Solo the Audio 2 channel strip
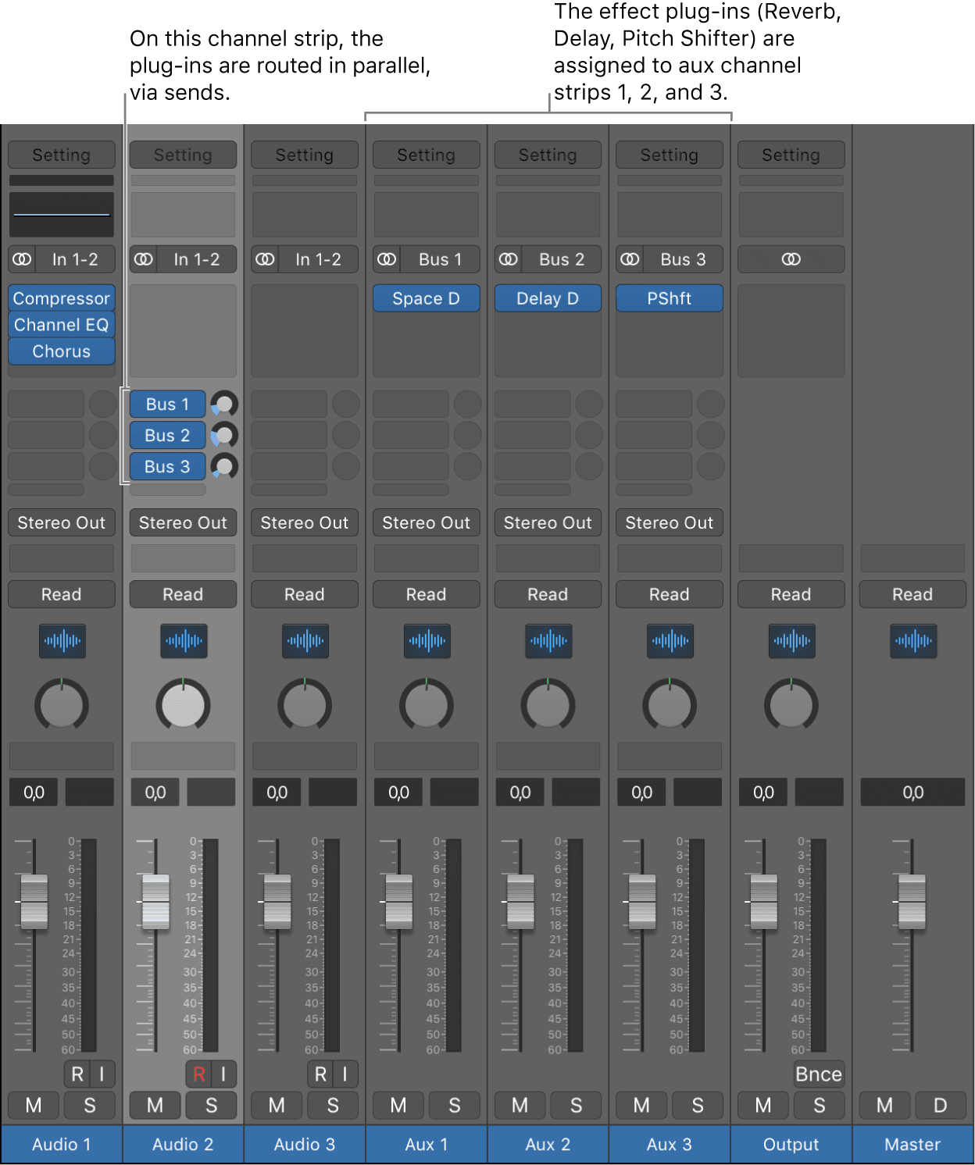The height and width of the screenshot is (1165, 975). point(211,1106)
